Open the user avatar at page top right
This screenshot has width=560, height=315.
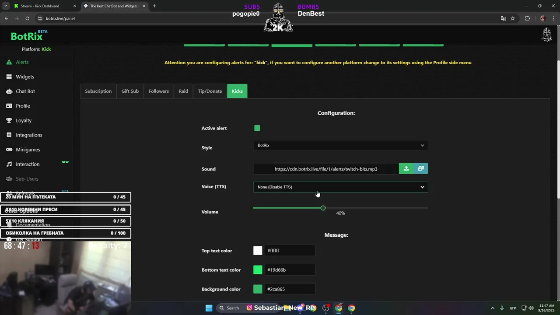pos(546,35)
